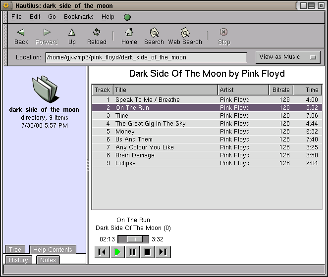Go to the Home folder
This screenshot has height=277, width=328.
tap(129, 33)
